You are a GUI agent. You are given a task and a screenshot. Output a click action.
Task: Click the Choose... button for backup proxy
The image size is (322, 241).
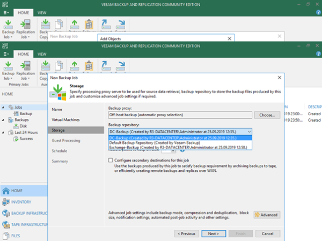pyautogui.click(x=267, y=115)
